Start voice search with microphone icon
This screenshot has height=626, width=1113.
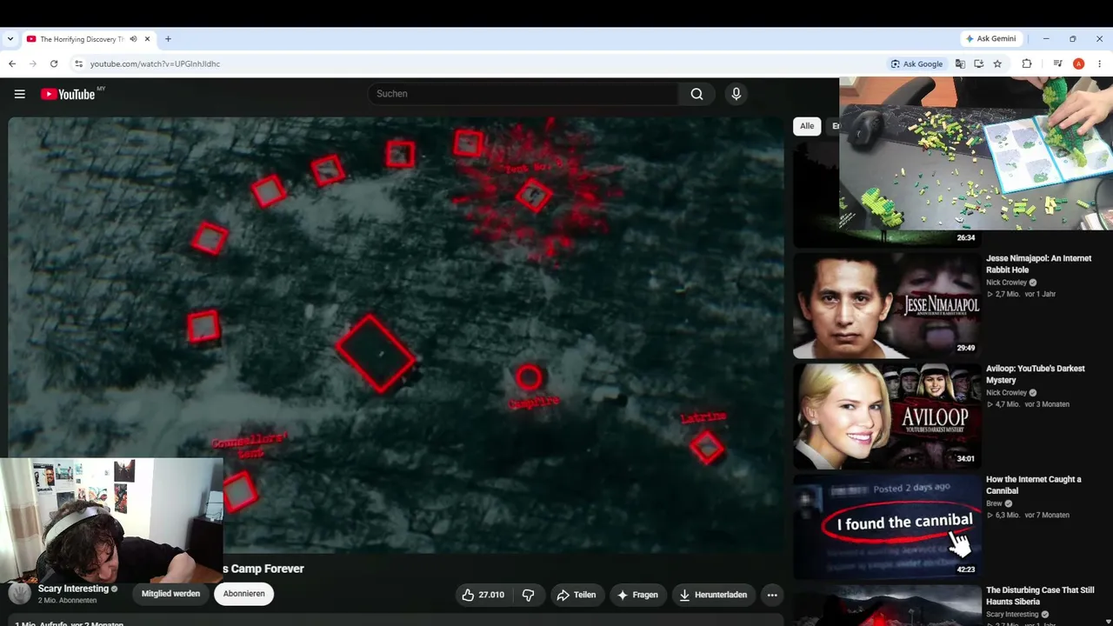click(x=736, y=94)
